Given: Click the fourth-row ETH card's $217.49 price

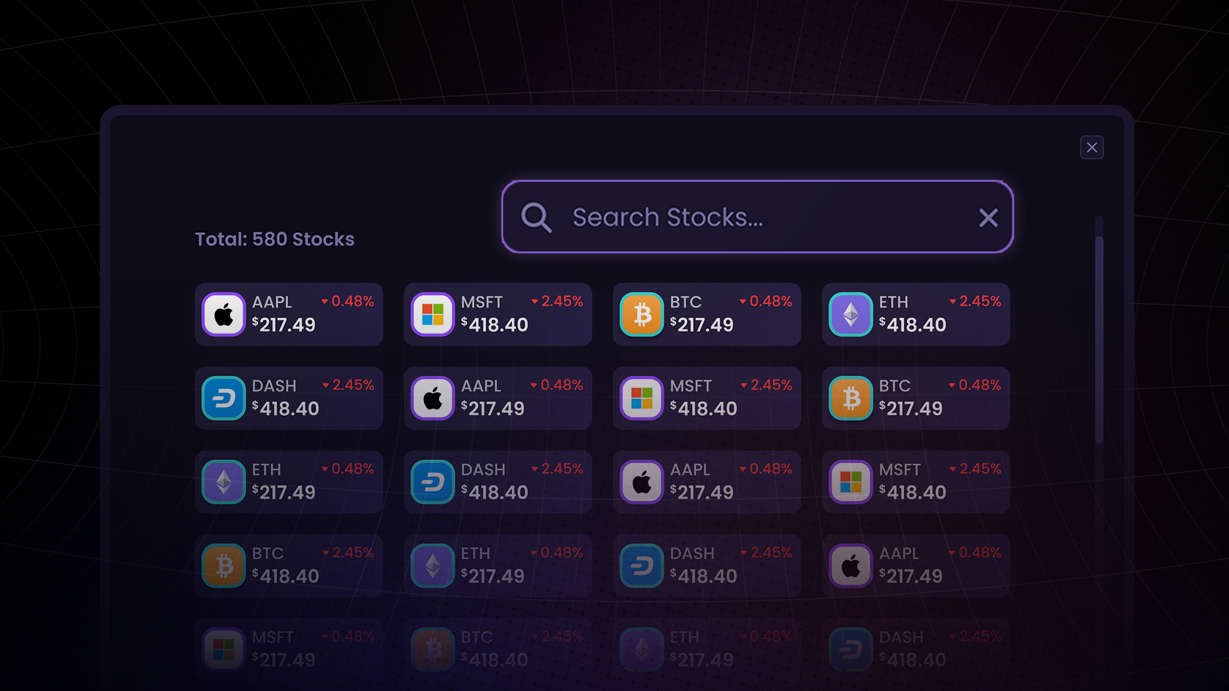Looking at the screenshot, I should (x=493, y=576).
